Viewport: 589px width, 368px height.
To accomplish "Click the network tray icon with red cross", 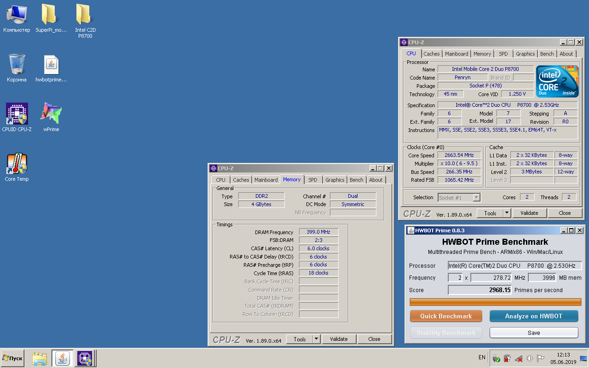I will coord(519,358).
